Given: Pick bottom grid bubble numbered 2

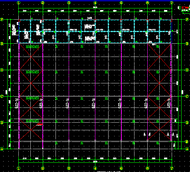Looking at the screenshot, I should tap(43, 168).
